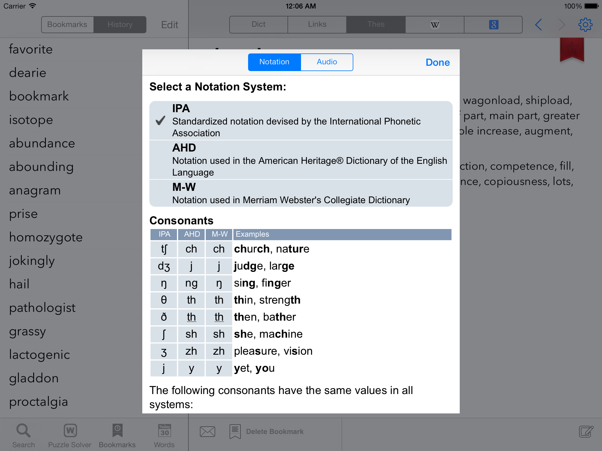The height and width of the screenshot is (451, 602).
Task: Select the Dict tab
Action: pos(258,25)
